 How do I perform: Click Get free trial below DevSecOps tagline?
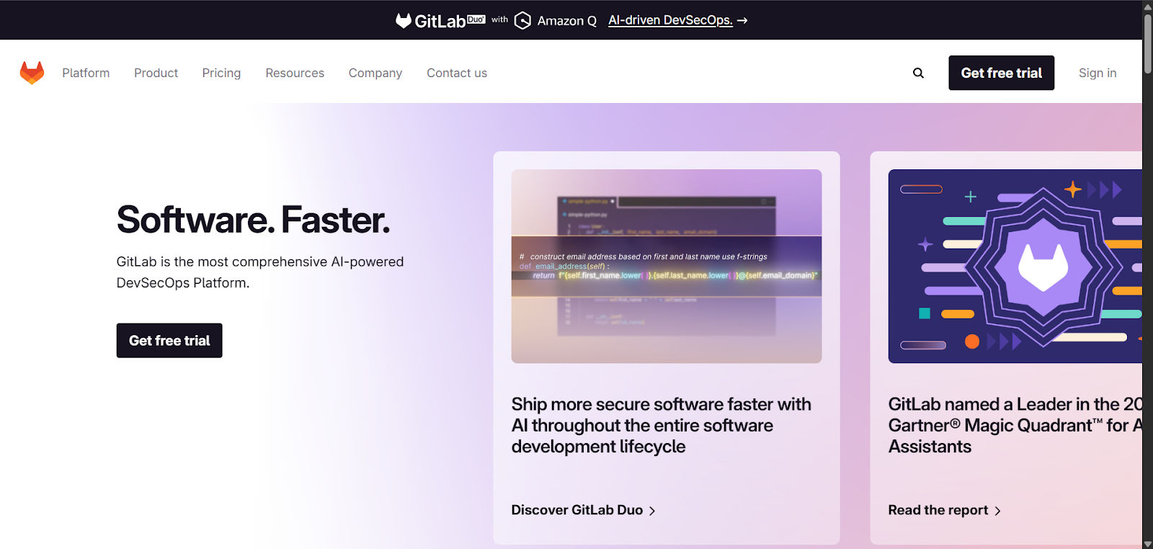[x=169, y=341]
